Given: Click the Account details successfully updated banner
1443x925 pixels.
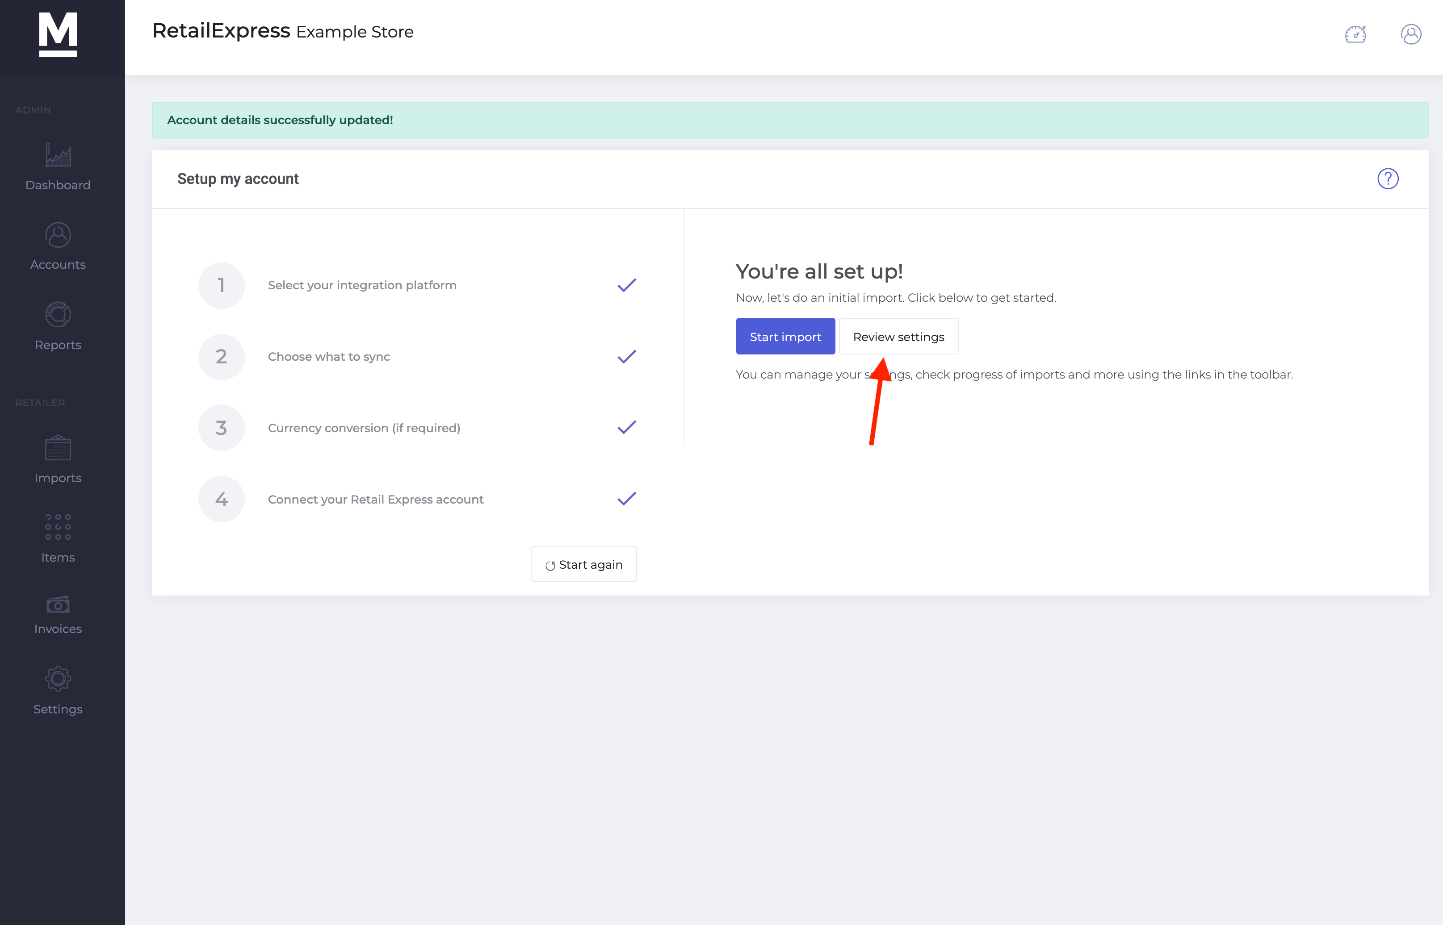Looking at the screenshot, I should 790,120.
